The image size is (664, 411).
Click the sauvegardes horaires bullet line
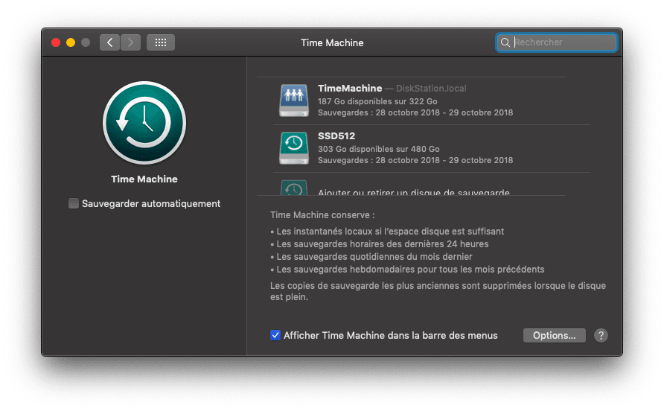(380, 244)
